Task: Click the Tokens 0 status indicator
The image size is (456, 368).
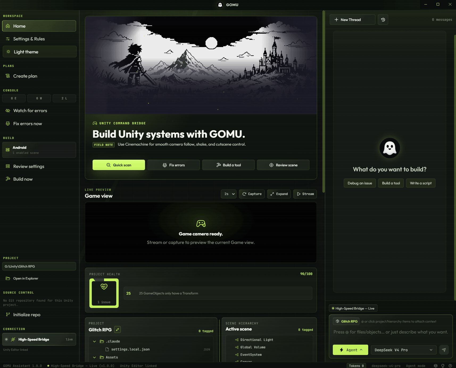Action: coord(356,366)
